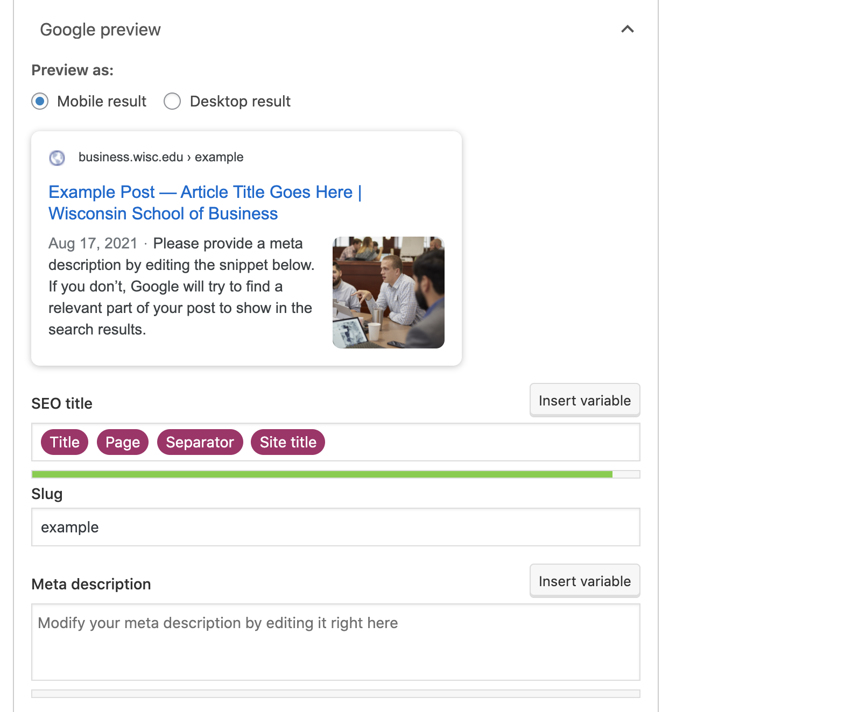Select the Separator variable tag
The width and height of the screenshot is (845, 712).
click(200, 442)
